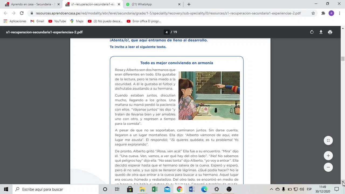Viewport: 345px width, 194px height.
Task: Open the taskbar clock and calendar
Action: 323,189
